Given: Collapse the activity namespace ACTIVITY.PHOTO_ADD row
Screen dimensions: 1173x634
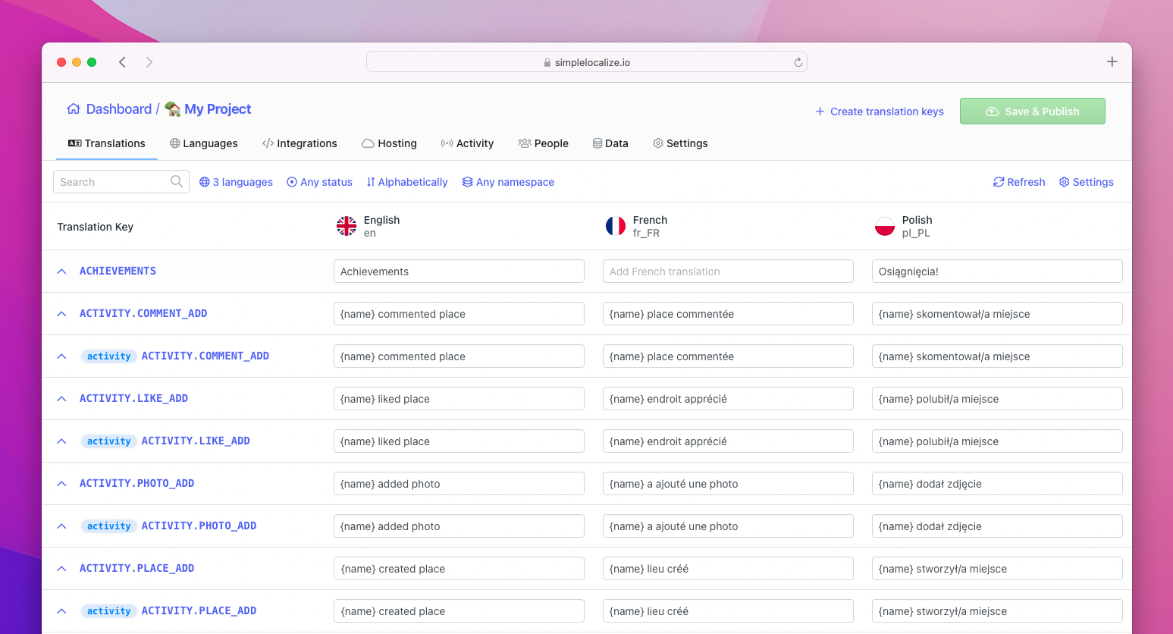Looking at the screenshot, I should coord(61,526).
